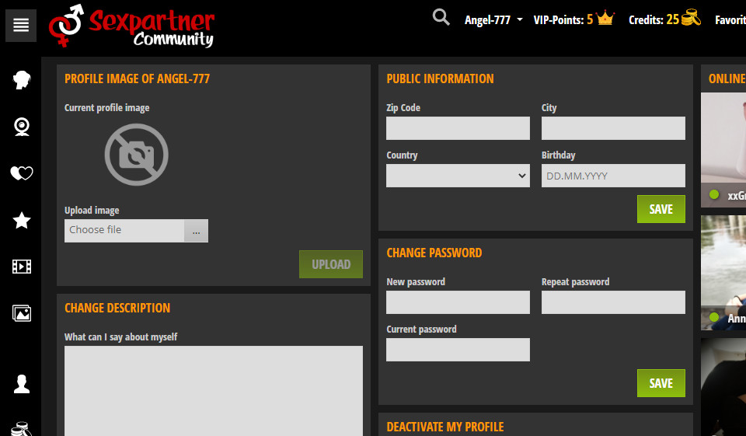Open the Country dropdown
Viewport: 746px width, 436px height.
coord(458,176)
